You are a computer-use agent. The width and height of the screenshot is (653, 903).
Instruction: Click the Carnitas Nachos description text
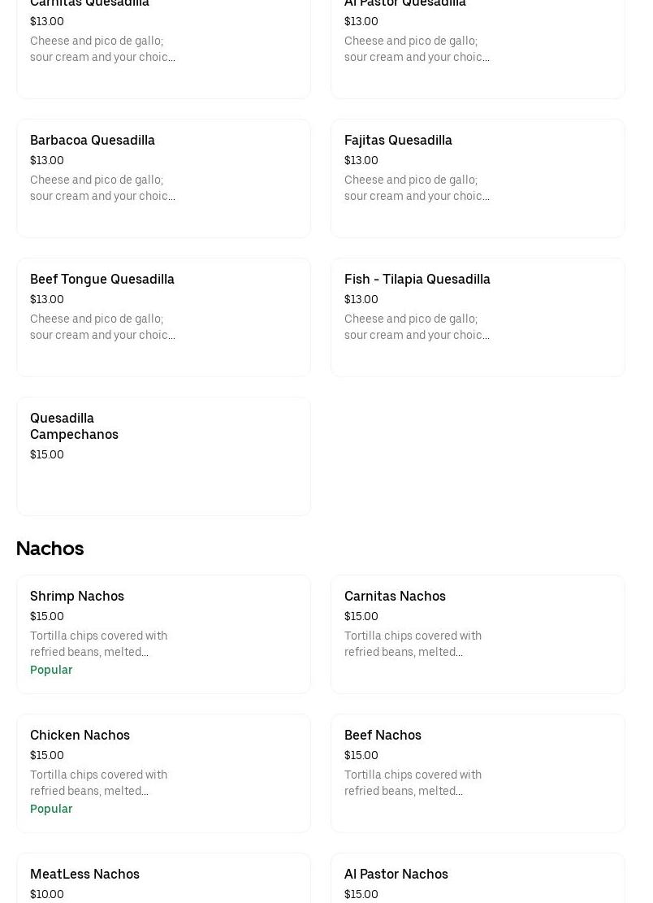click(x=413, y=644)
